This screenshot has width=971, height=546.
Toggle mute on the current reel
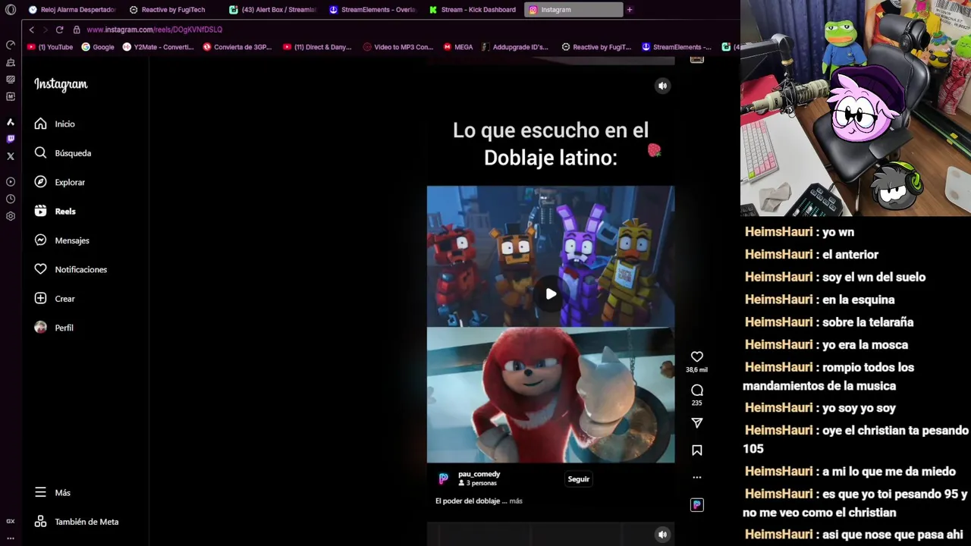(x=662, y=86)
